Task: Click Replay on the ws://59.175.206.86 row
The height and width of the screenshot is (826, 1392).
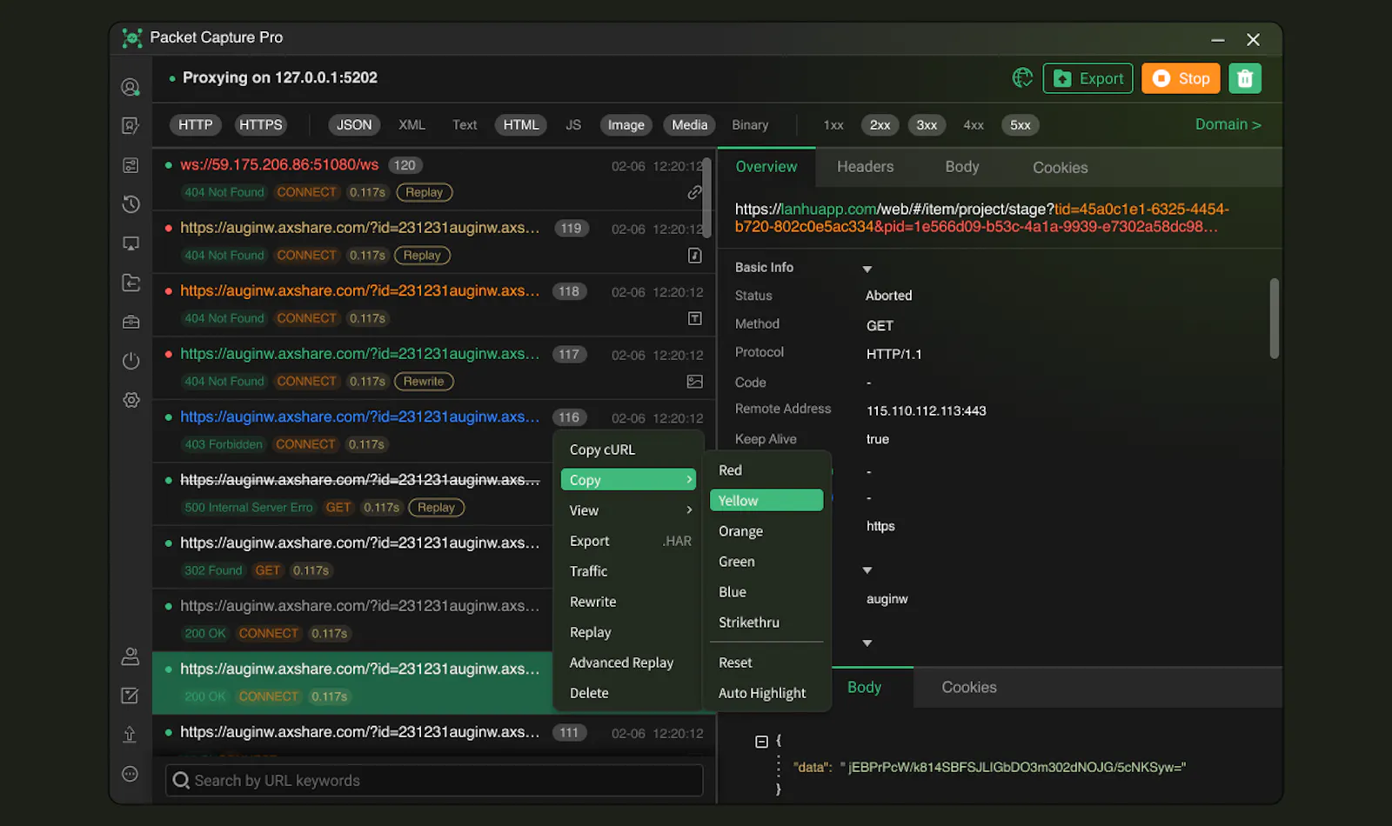Action: tap(425, 192)
